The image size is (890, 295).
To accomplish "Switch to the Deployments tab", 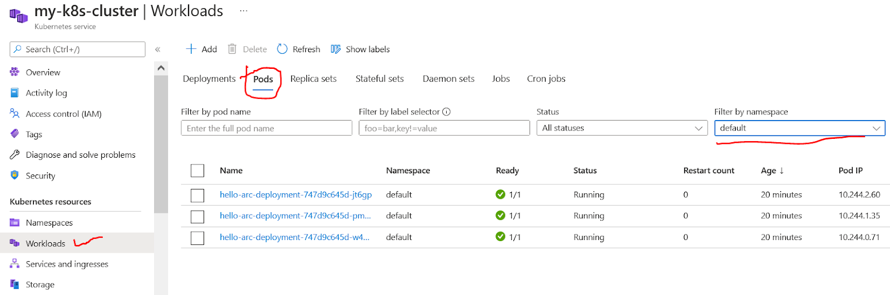I will pyautogui.click(x=209, y=78).
